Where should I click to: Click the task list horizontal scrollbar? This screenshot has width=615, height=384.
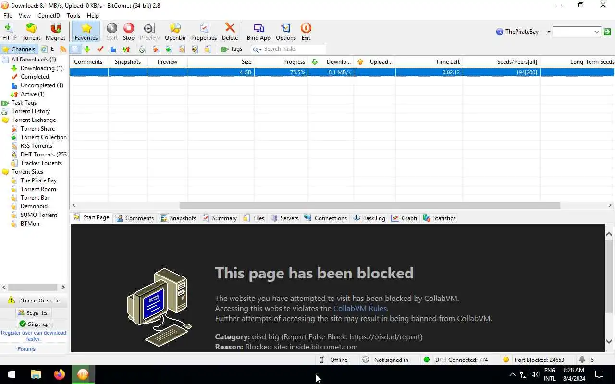tap(370, 205)
